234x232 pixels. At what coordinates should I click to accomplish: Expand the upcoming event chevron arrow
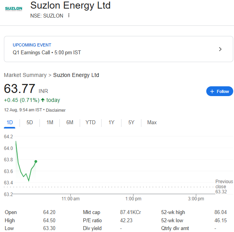[220, 49]
